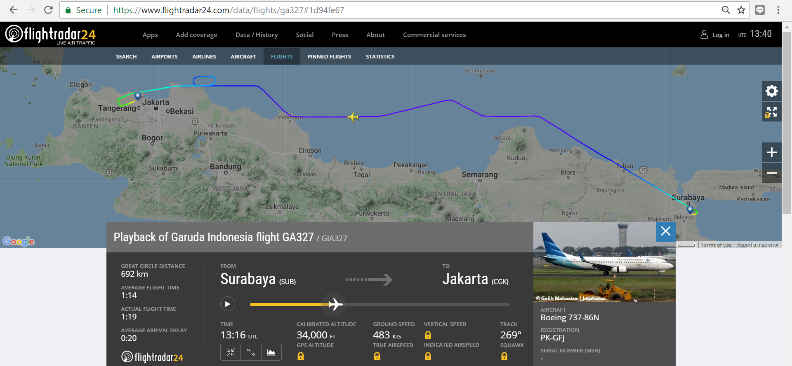Click the locked indicated airspeed icon
This screenshot has height=366, width=792.
[428, 356]
